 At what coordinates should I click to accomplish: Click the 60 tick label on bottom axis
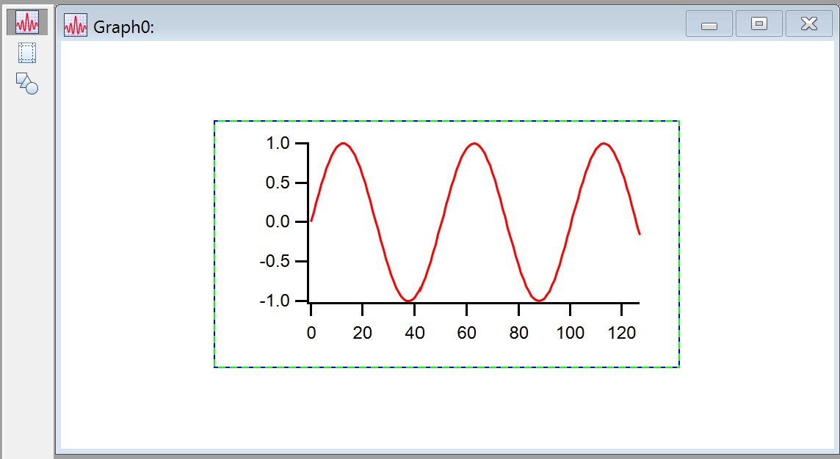467,332
